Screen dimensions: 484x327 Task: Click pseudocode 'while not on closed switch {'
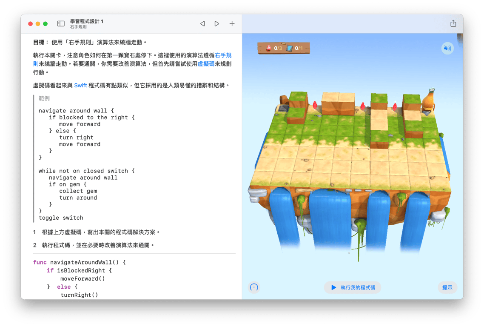coord(87,171)
